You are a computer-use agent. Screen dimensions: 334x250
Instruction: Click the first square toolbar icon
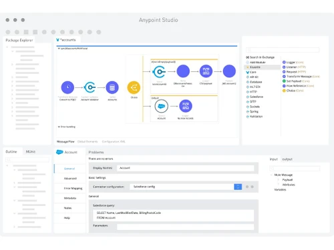(26, 32)
